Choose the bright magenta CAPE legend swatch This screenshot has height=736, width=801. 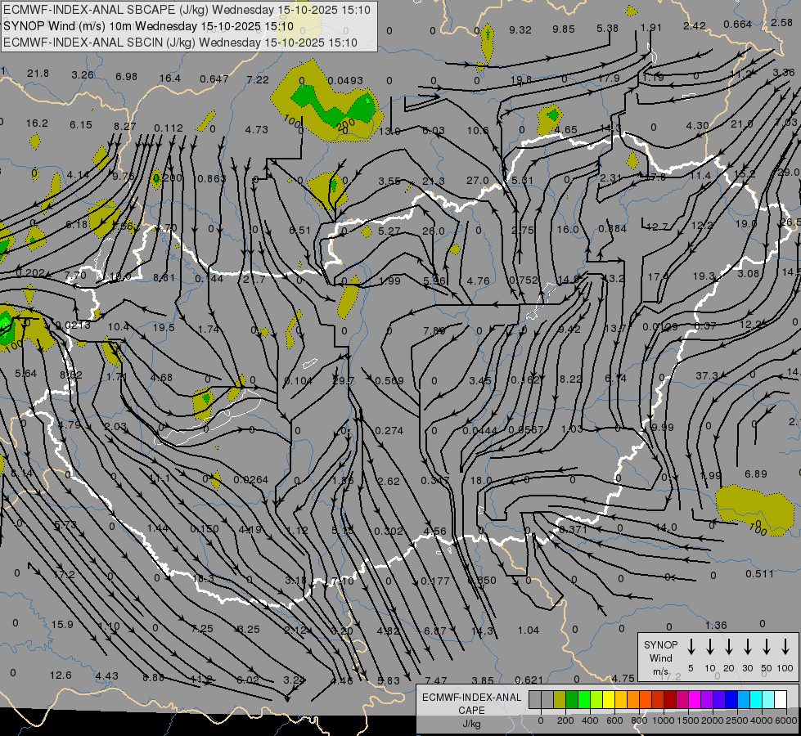[695, 700]
